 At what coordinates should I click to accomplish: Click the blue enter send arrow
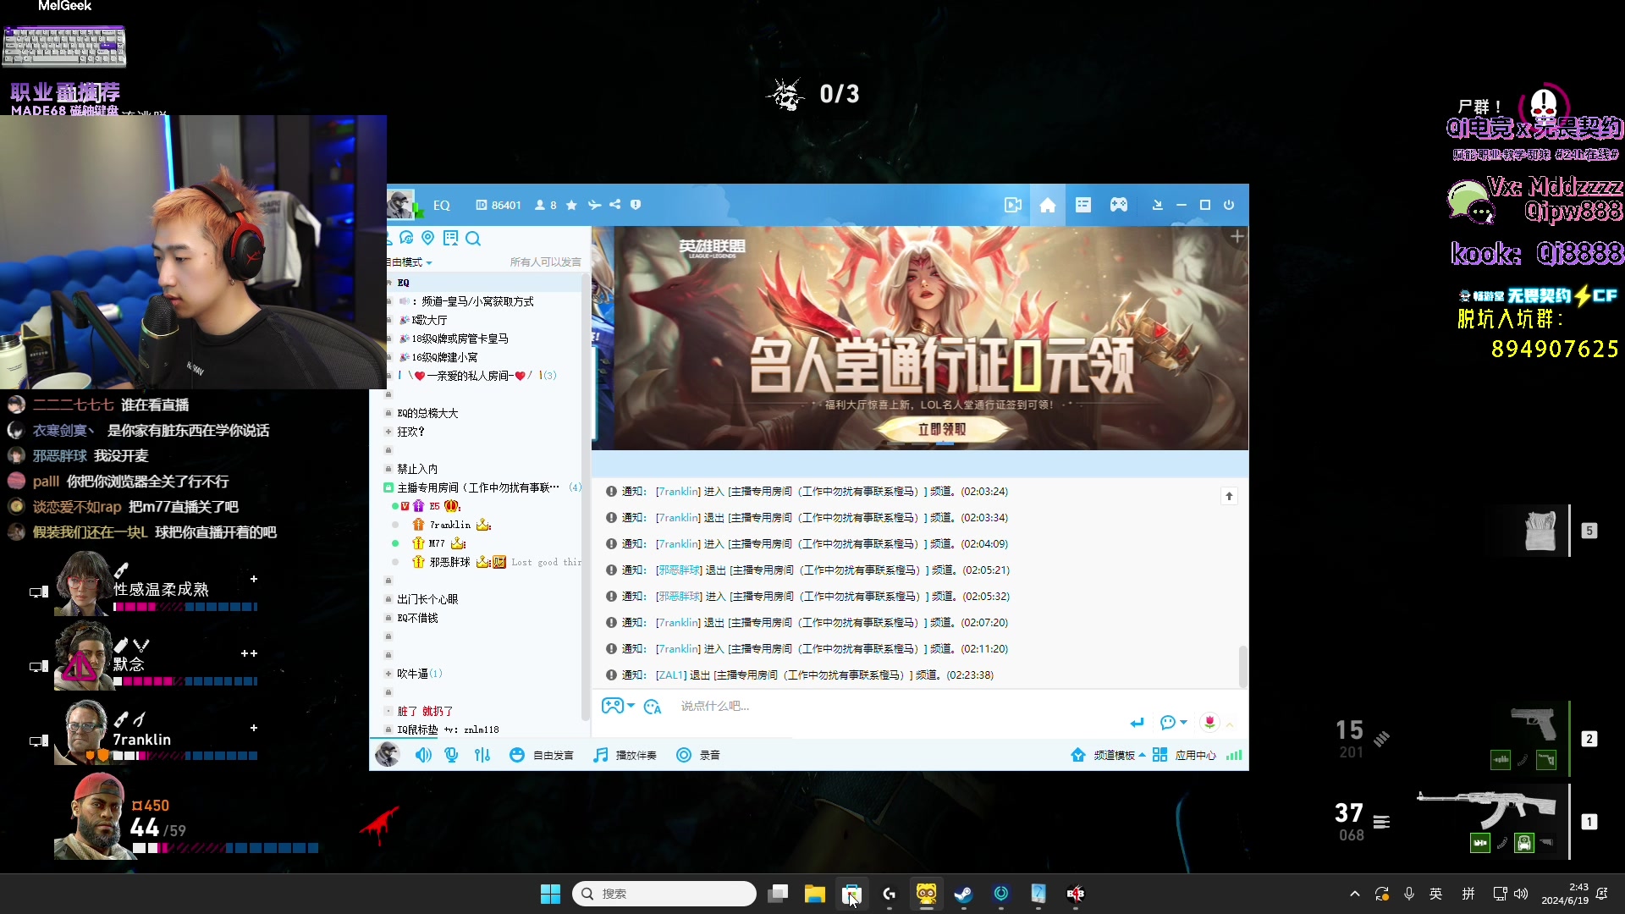click(1137, 722)
